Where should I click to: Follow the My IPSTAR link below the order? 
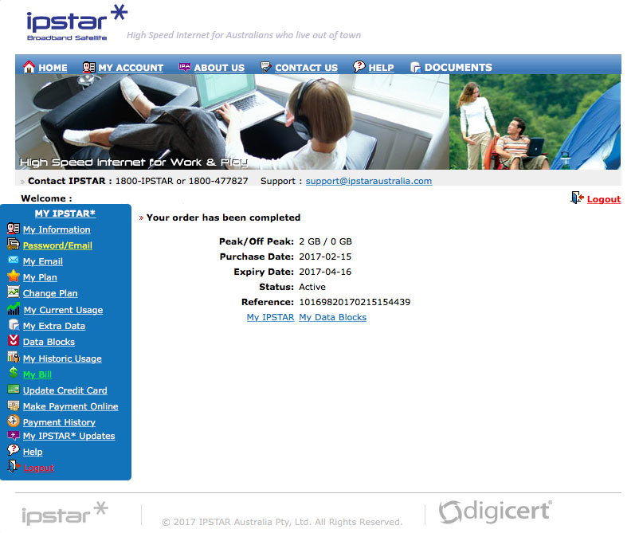[271, 317]
